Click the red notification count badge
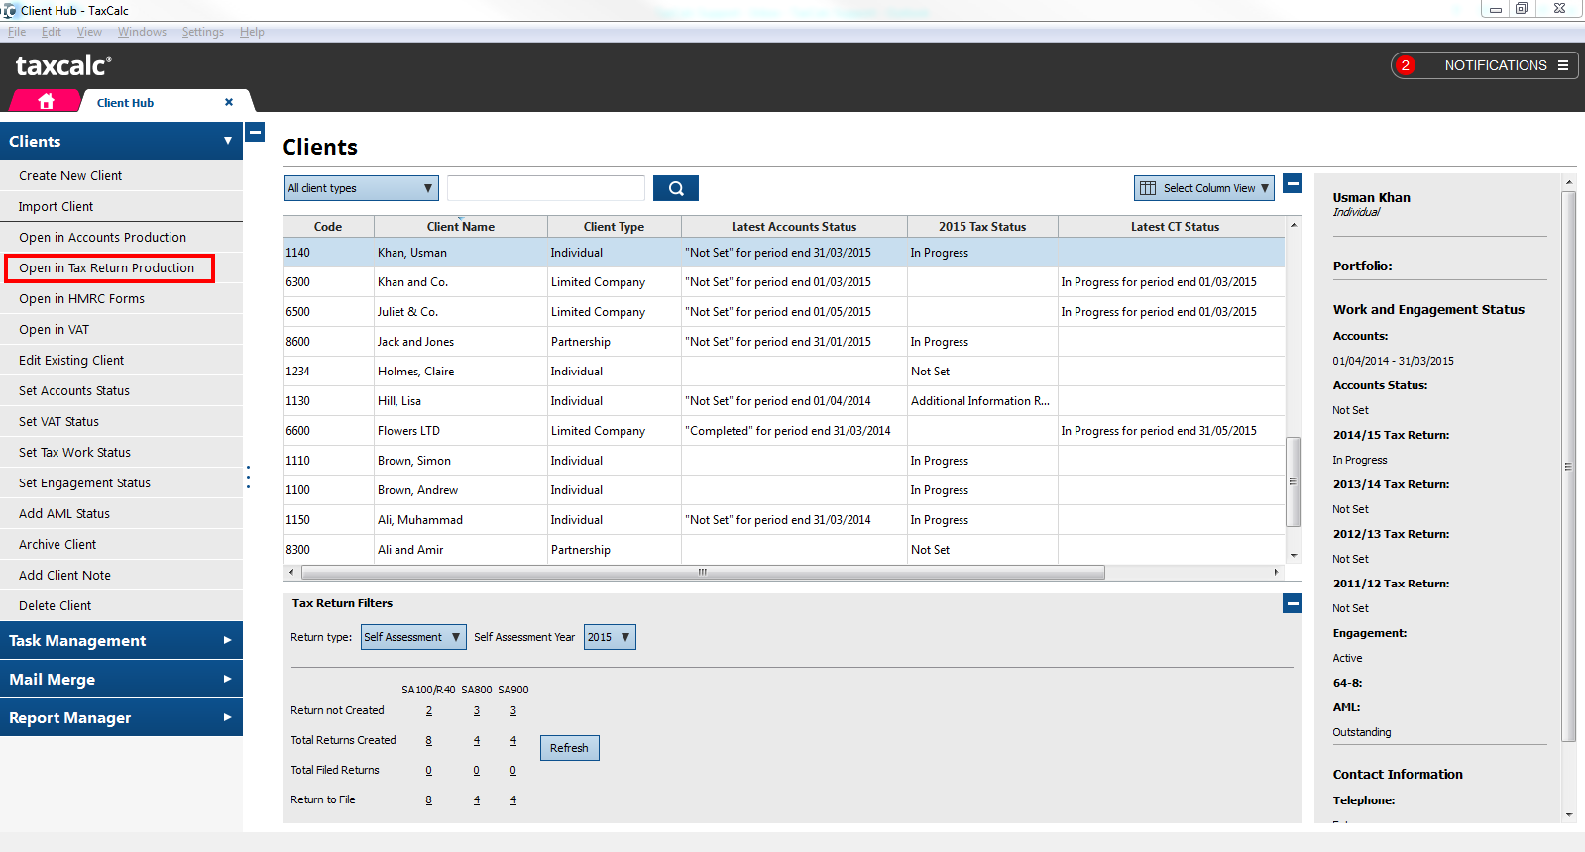The height and width of the screenshot is (852, 1585). point(1405,65)
